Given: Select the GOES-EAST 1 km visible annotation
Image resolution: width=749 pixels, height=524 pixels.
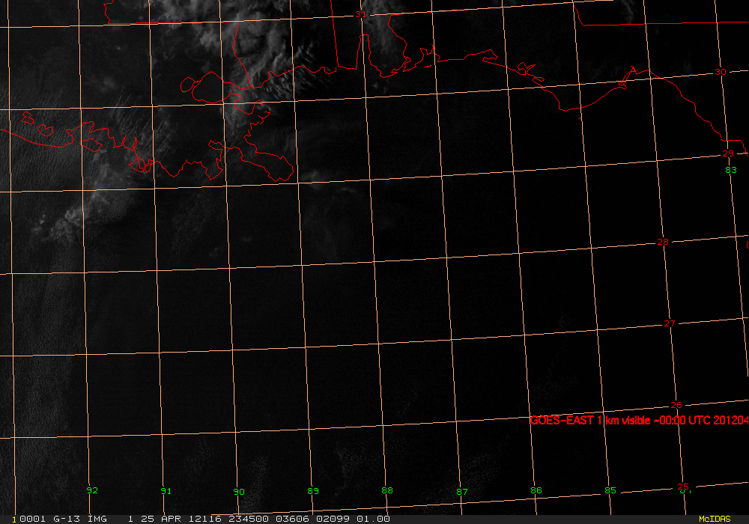Looking at the screenshot, I should pos(639,421).
